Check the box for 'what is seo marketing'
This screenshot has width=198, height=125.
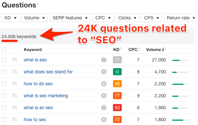pos(4,96)
